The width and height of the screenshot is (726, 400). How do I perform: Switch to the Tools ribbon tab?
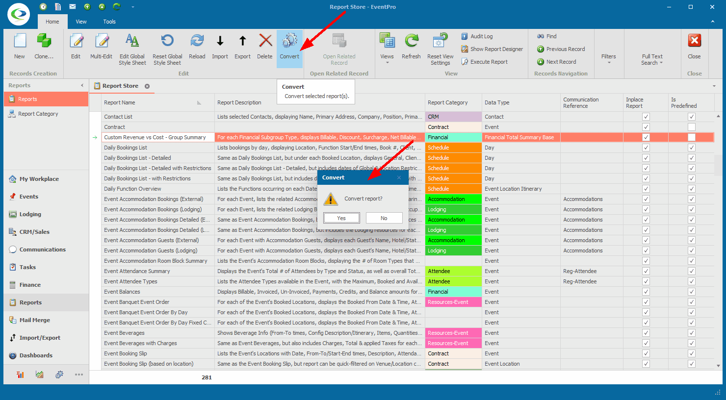[109, 22]
